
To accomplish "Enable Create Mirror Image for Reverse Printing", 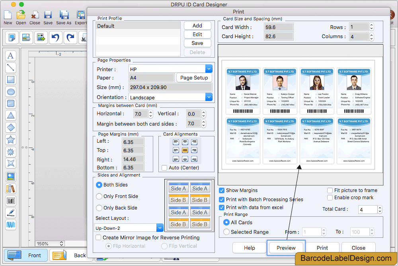I will tap(98, 238).
